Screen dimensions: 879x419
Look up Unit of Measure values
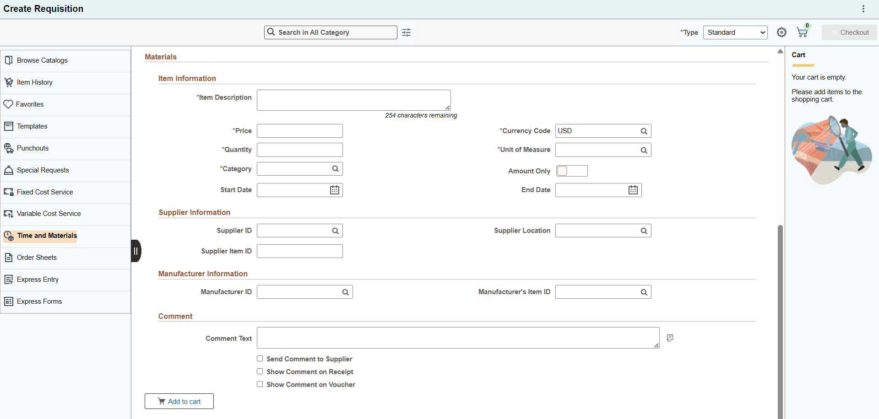(644, 150)
